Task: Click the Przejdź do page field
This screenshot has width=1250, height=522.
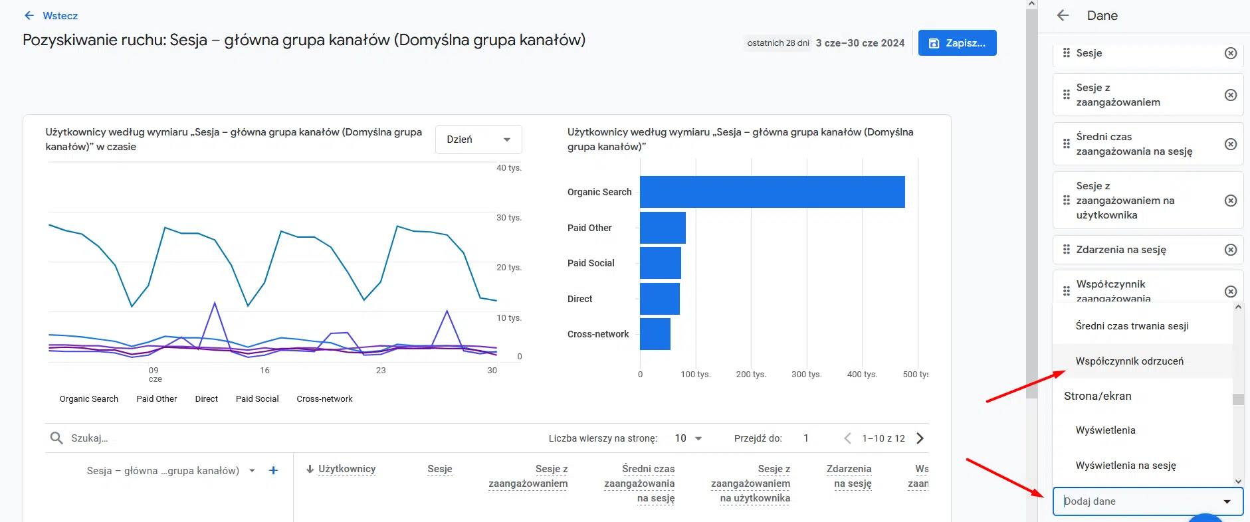Action: coord(806,438)
